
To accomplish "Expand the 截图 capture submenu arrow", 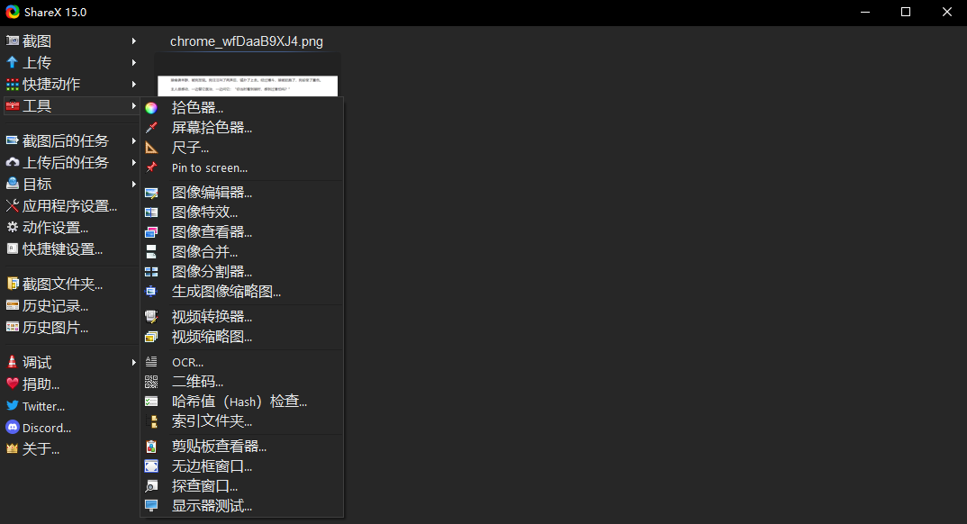I will pyautogui.click(x=134, y=41).
